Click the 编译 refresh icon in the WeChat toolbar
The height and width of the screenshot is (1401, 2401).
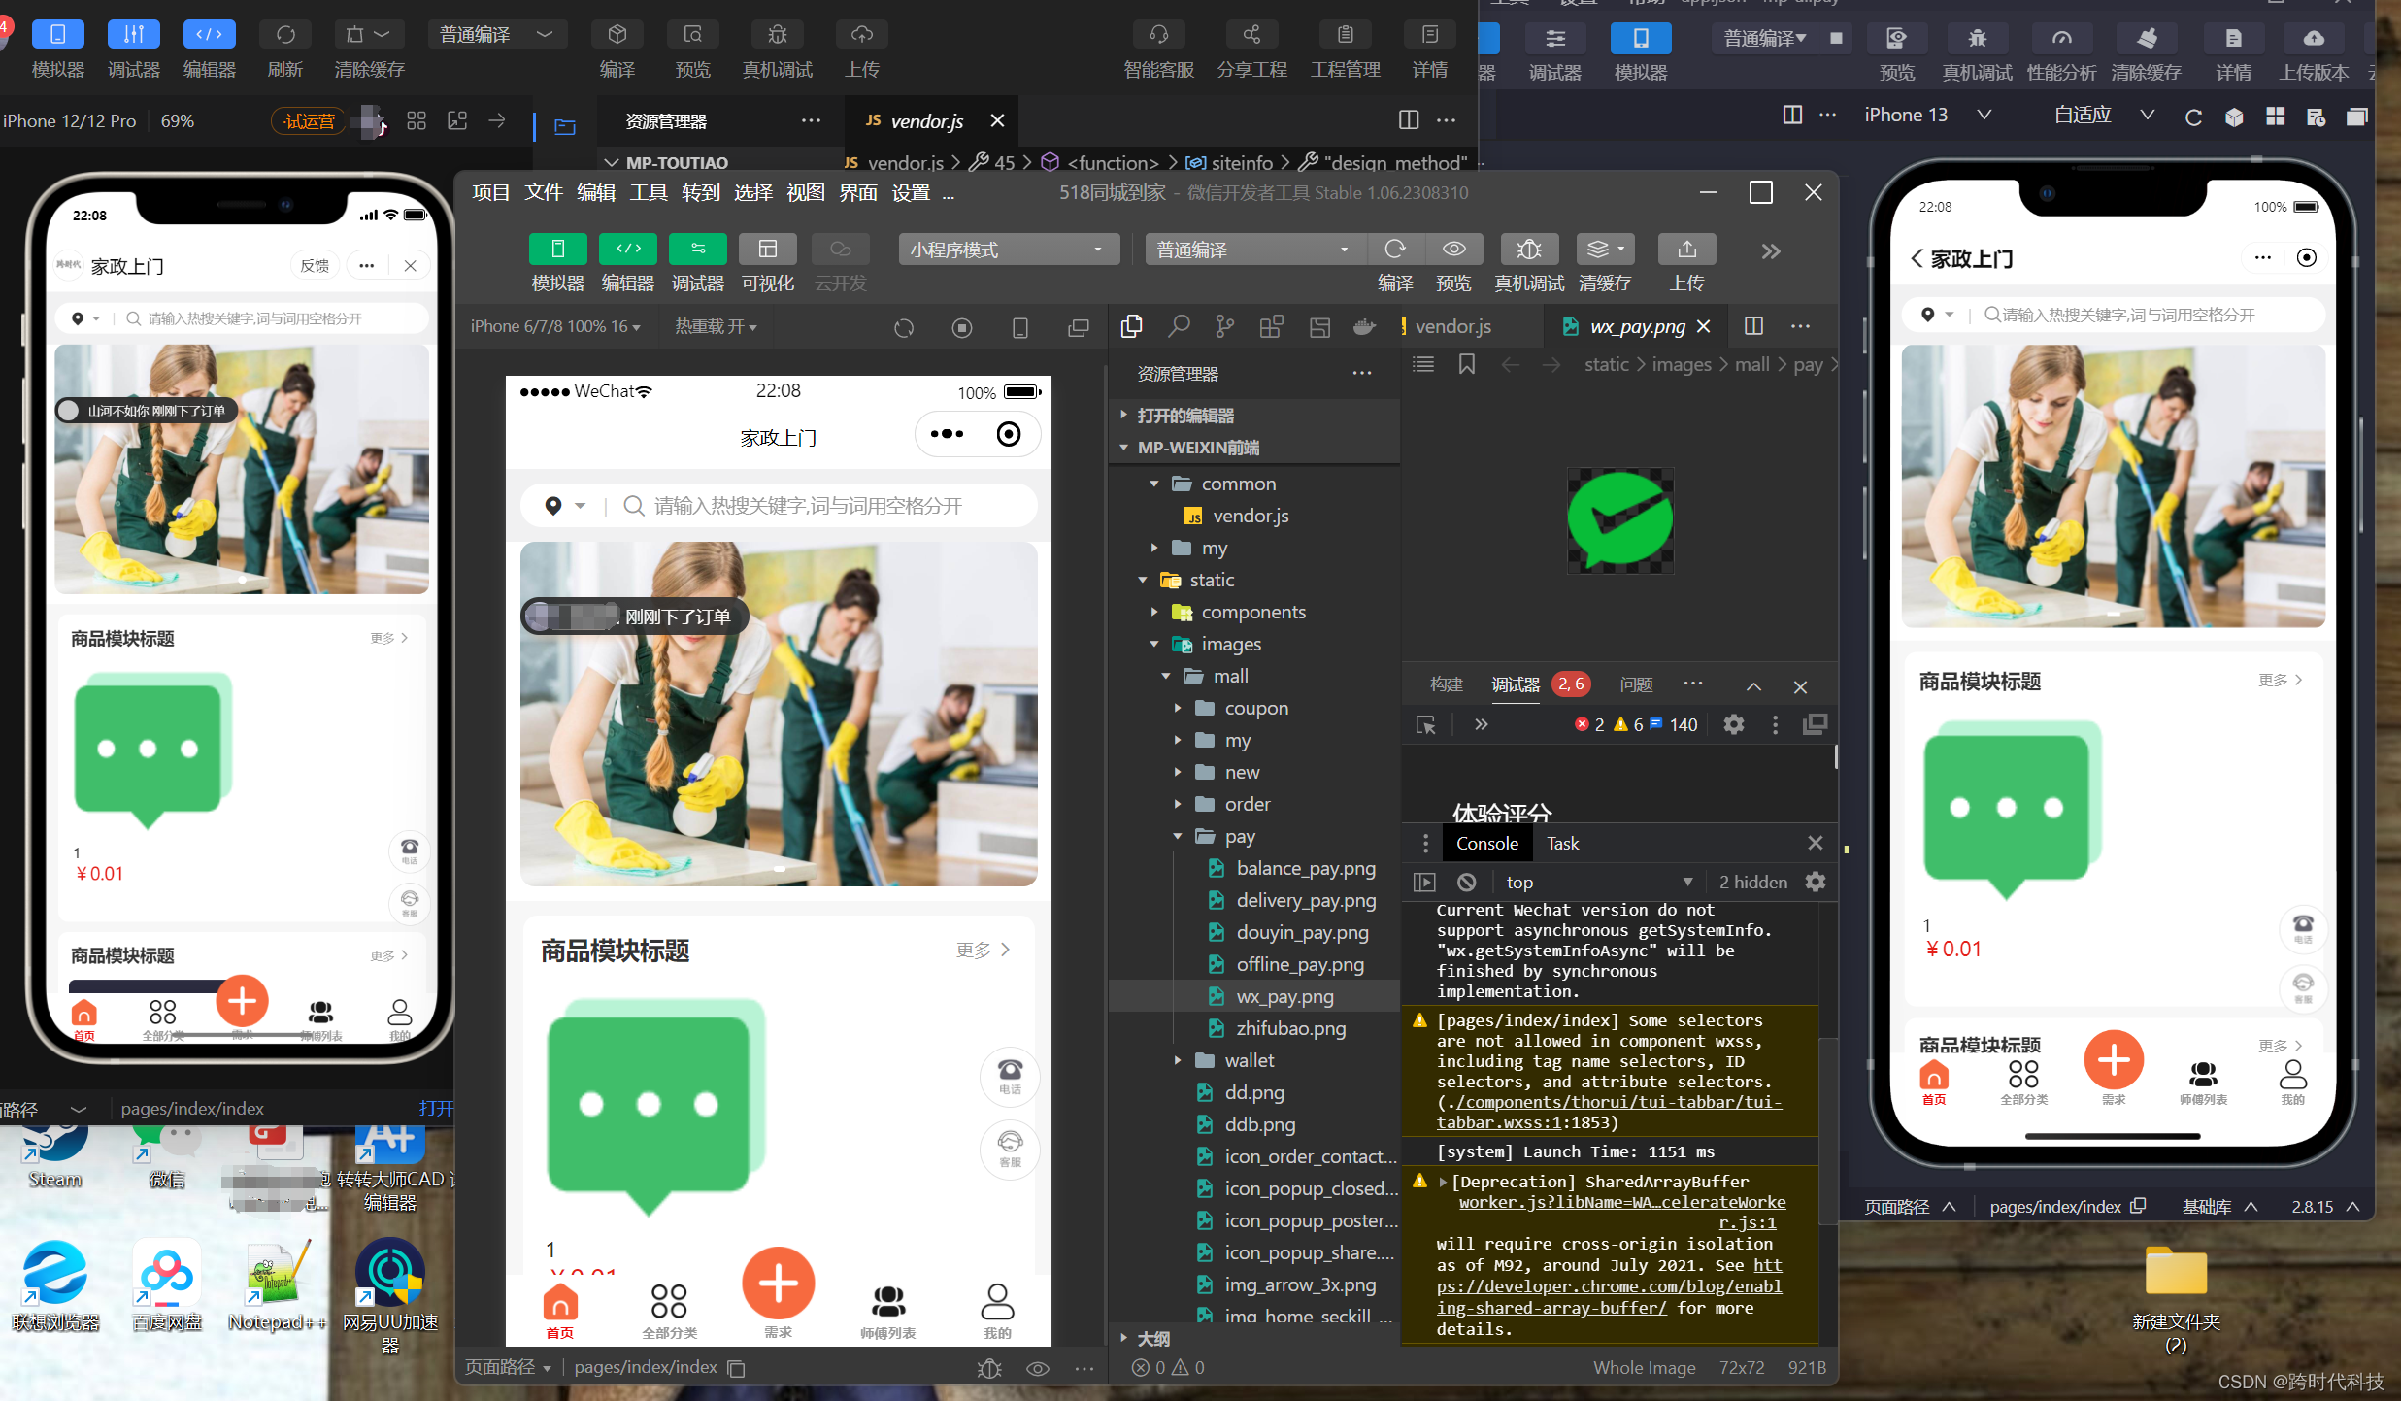(1394, 250)
